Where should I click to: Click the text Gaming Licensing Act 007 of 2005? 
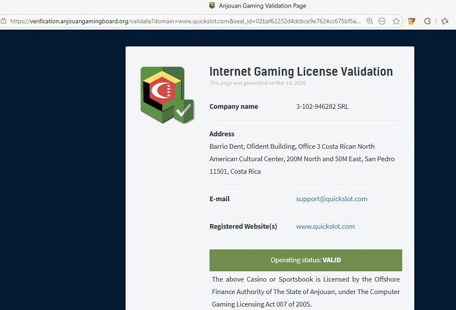tap(262, 304)
